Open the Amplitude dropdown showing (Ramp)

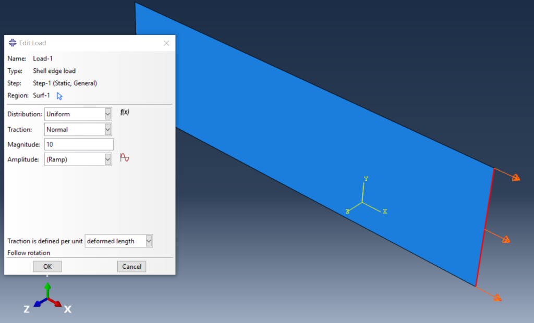(108, 159)
